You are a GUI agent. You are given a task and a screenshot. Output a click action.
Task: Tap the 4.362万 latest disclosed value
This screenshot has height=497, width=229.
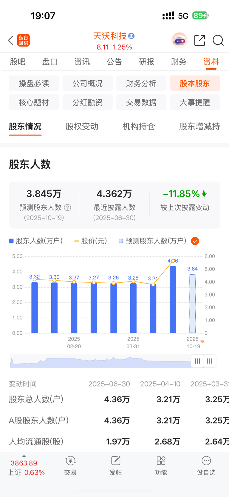[114, 194]
